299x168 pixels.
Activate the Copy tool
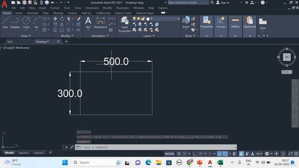(x=55, y=24)
